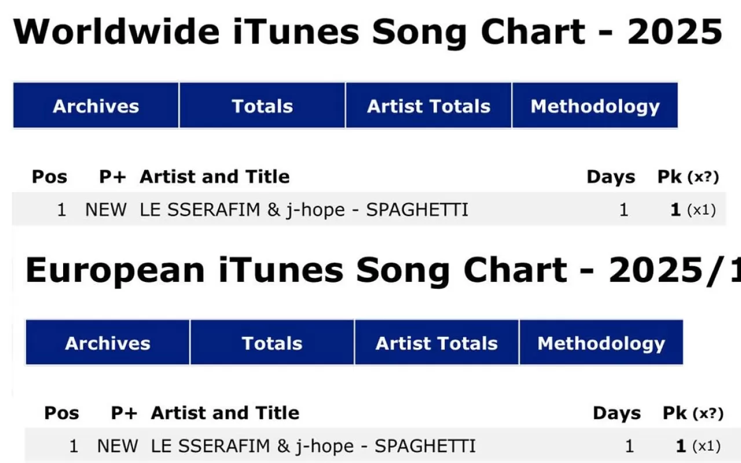Click the Worldwide chart's Pos column header
Screen dimensions: 741x463
click(49, 177)
